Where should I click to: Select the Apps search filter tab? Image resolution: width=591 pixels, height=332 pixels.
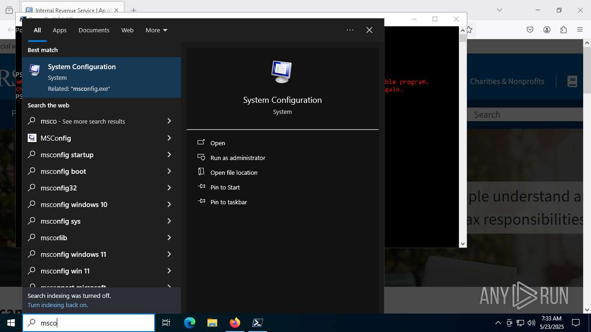tap(60, 30)
